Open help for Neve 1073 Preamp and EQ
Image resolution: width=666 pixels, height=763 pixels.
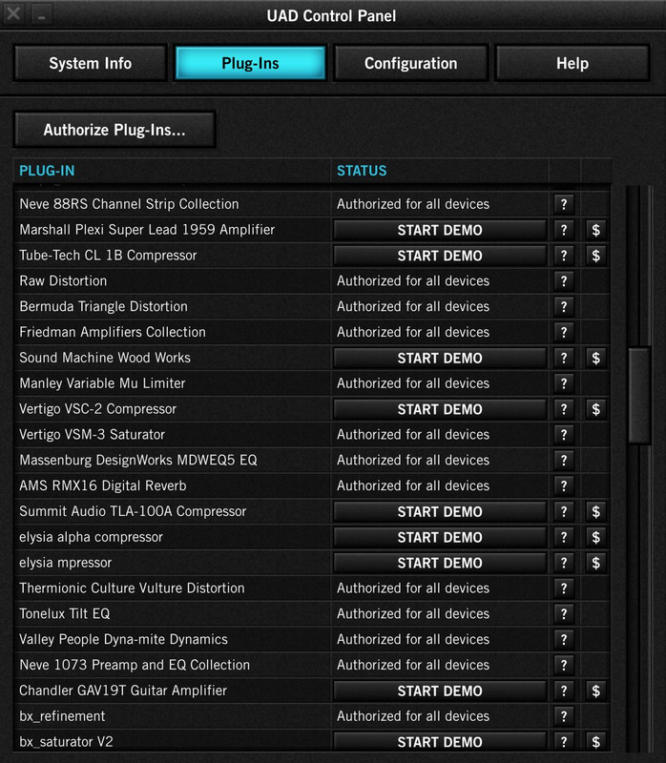[x=564, y=665]
